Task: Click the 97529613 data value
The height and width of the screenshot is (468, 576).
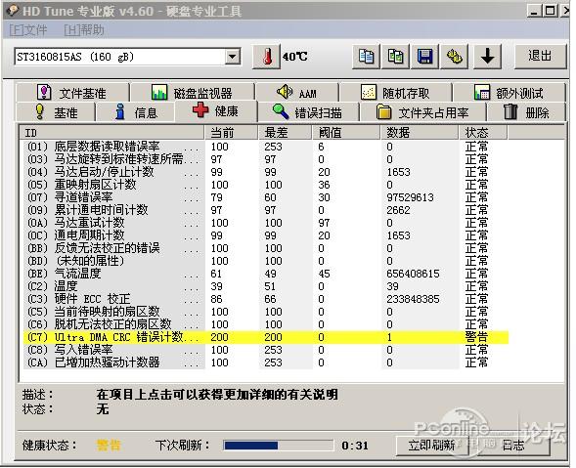Action: click(410, 197)
